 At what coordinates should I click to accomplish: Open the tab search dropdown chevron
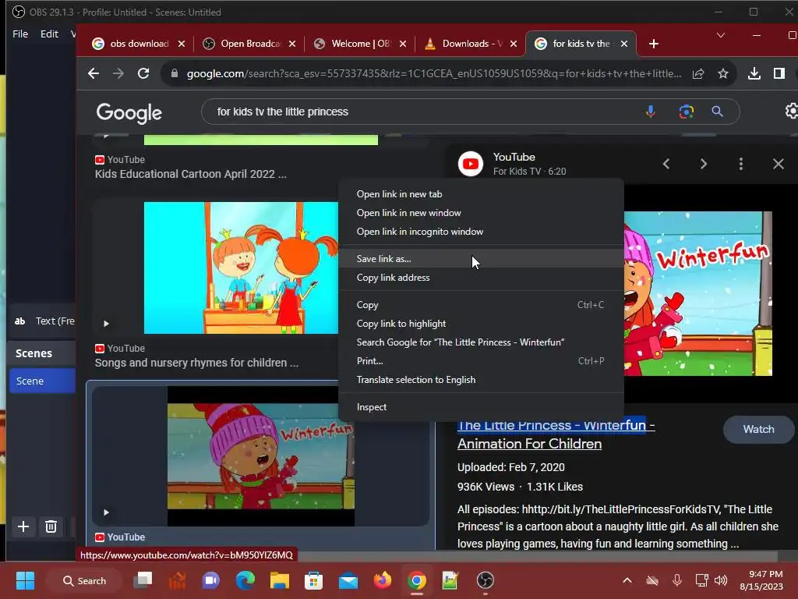[721, 35]
